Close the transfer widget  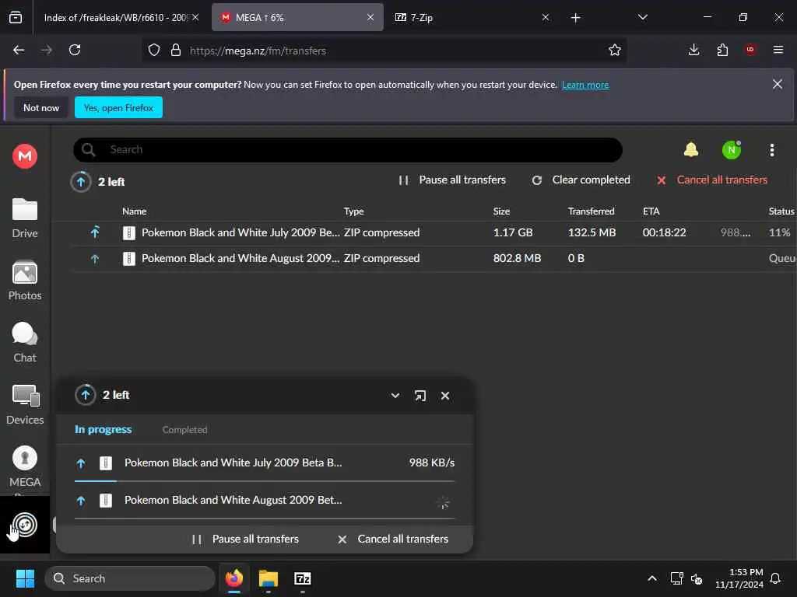click(x=444, y=396)
